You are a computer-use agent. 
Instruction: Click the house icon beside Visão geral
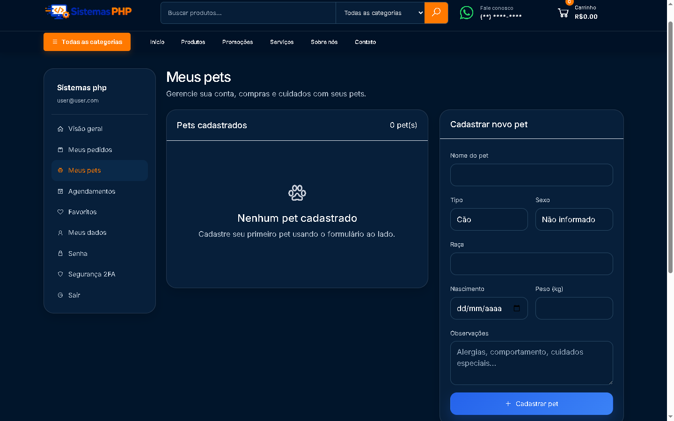pos(60,129)
